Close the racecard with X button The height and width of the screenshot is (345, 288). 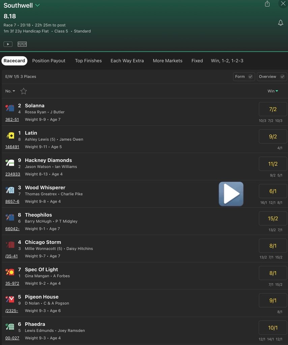tap(283, 4)
